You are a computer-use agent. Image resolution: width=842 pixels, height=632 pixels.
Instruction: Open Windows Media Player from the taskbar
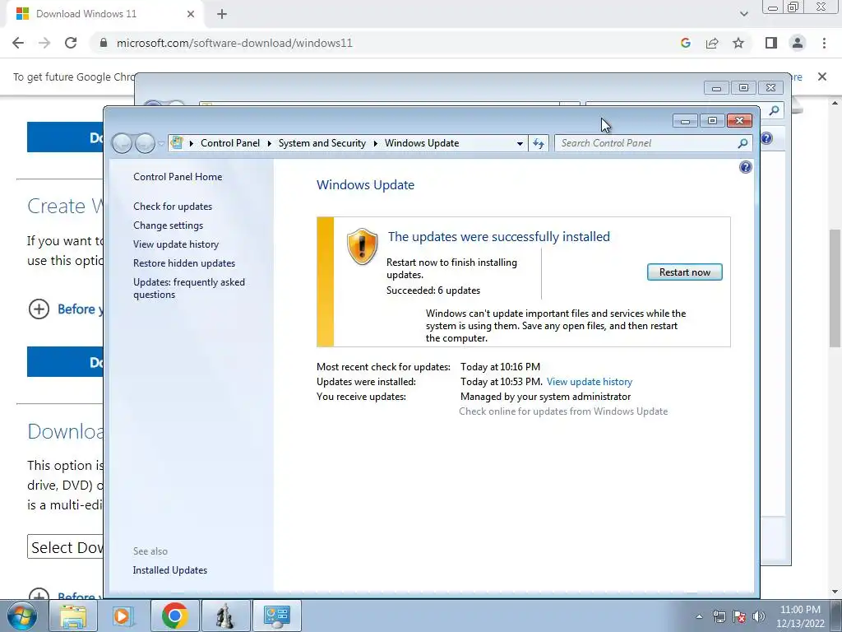click(123, 616)
